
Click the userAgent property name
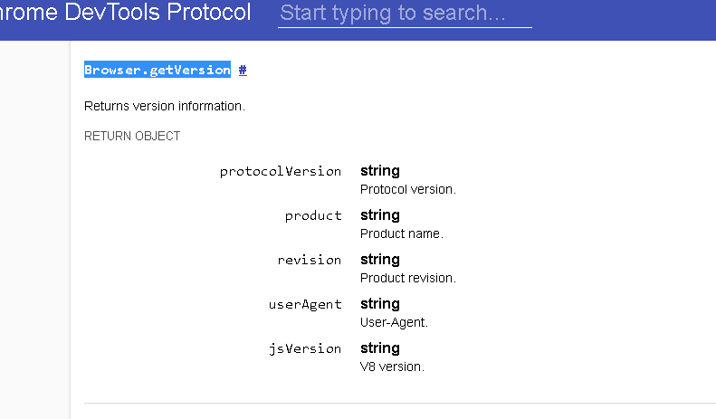tap(305, 304)
